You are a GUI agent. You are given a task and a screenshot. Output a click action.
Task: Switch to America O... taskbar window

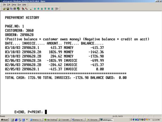[36, 120]
